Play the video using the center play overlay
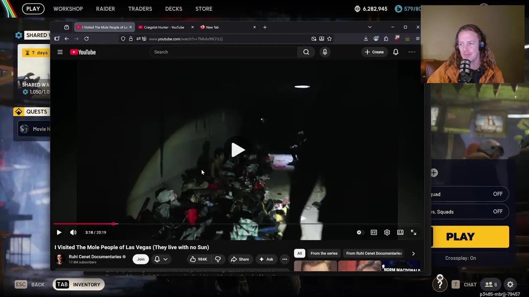The width and height of the screenshot is (529, 297). tap(238, 150)
